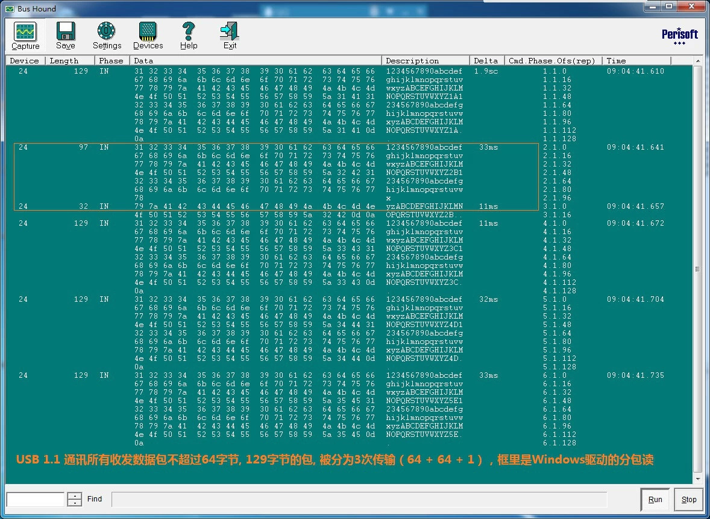
Task: Select the timestamp 09:04:41.657
Action: pyautogui.click(x=635, y=206)
